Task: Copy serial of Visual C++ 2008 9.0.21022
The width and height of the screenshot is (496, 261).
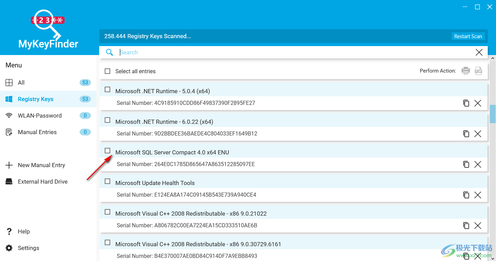Action: click(x=466, y=226)
